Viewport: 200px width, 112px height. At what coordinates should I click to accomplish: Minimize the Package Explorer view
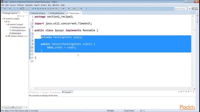(x=24, y=12)
